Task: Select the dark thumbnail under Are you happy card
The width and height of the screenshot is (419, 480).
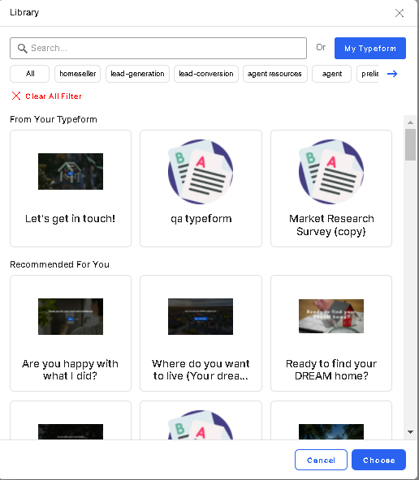Action: (x=71, y=431)
